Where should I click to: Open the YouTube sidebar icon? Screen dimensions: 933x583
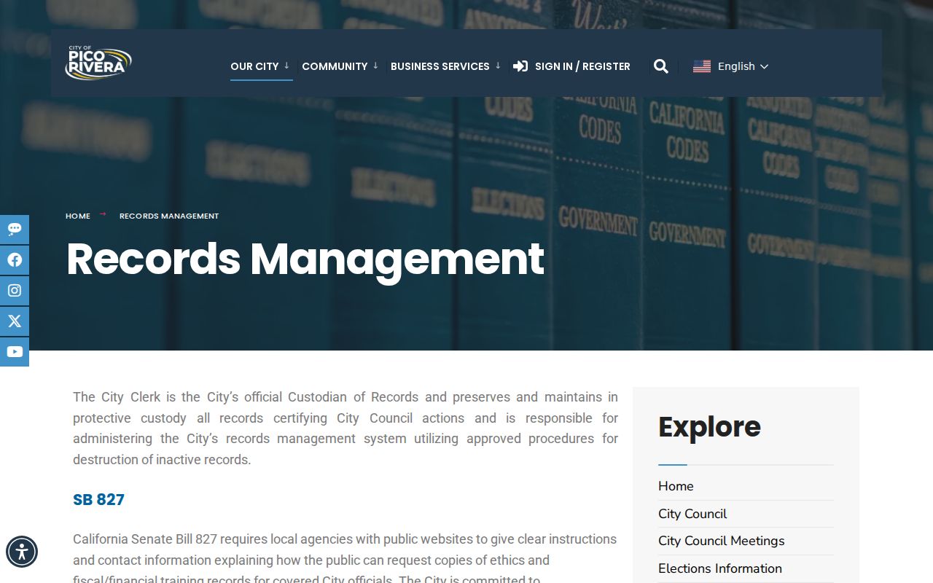tap(15, 352)
